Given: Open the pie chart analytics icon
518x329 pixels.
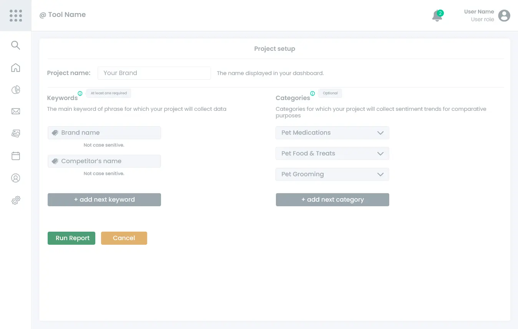Looking at the screenshot, I should tap(15, 90).
